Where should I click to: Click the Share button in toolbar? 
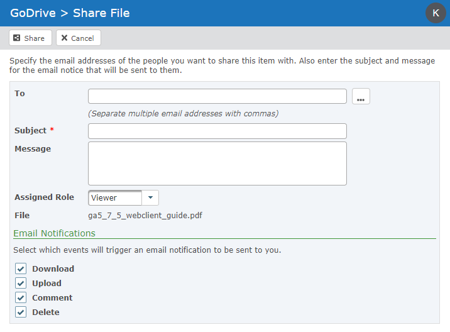tap(30, 38)
